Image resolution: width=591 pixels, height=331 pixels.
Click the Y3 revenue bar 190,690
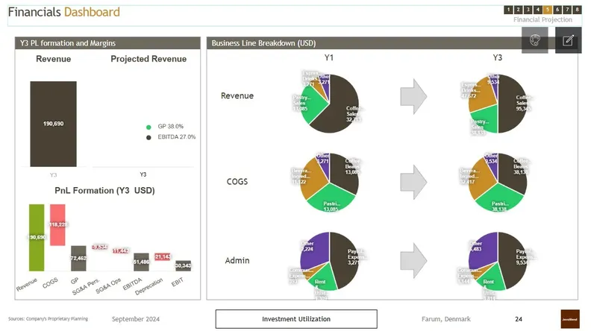(53, 124)
